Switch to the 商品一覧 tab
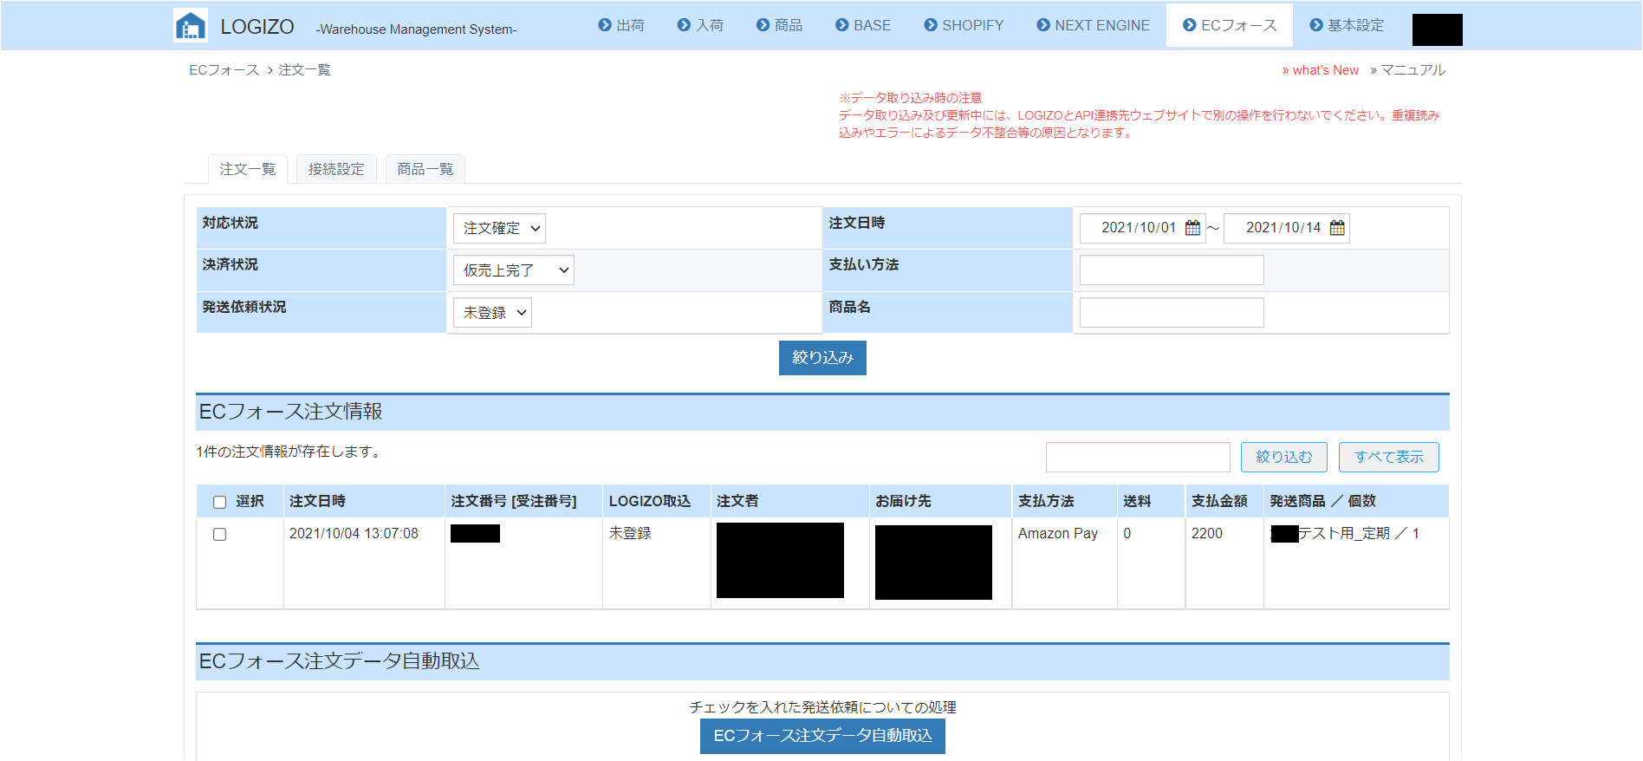This screenshot has width=1643, height=761. [425, 169]
